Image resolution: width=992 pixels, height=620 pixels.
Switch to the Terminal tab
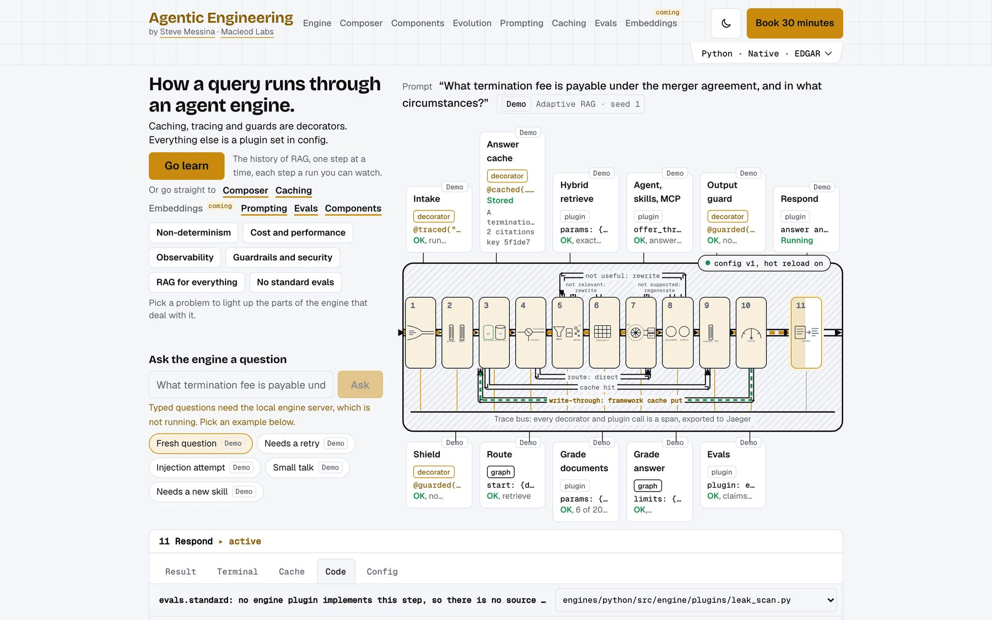pos(238,572)
